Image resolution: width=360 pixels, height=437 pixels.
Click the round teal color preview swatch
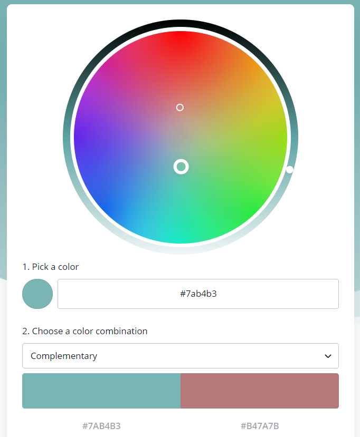pos(37,294)
